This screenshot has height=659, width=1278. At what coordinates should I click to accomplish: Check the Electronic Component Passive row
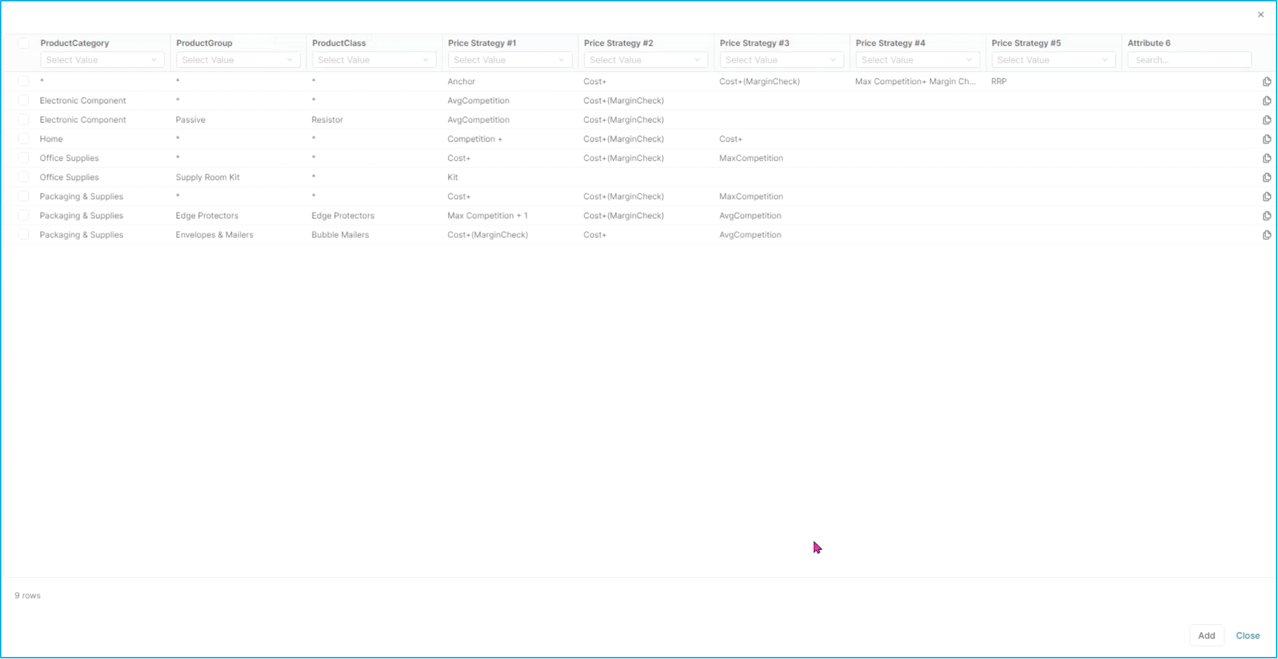coord(23,120)
